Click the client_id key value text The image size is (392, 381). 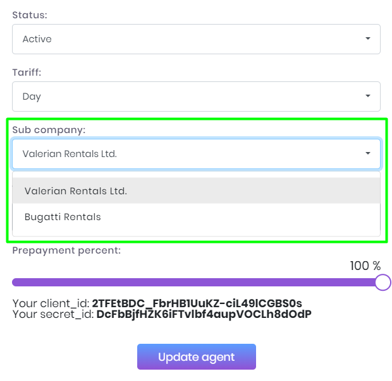(x=197, y=303)
